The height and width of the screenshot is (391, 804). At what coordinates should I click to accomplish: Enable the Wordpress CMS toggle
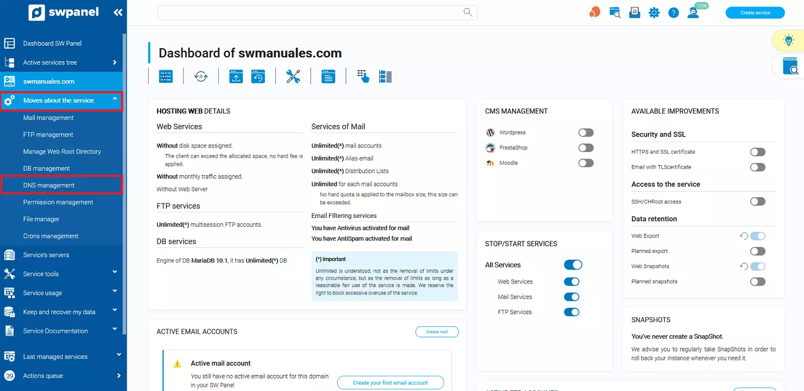(x=586, y=133)
